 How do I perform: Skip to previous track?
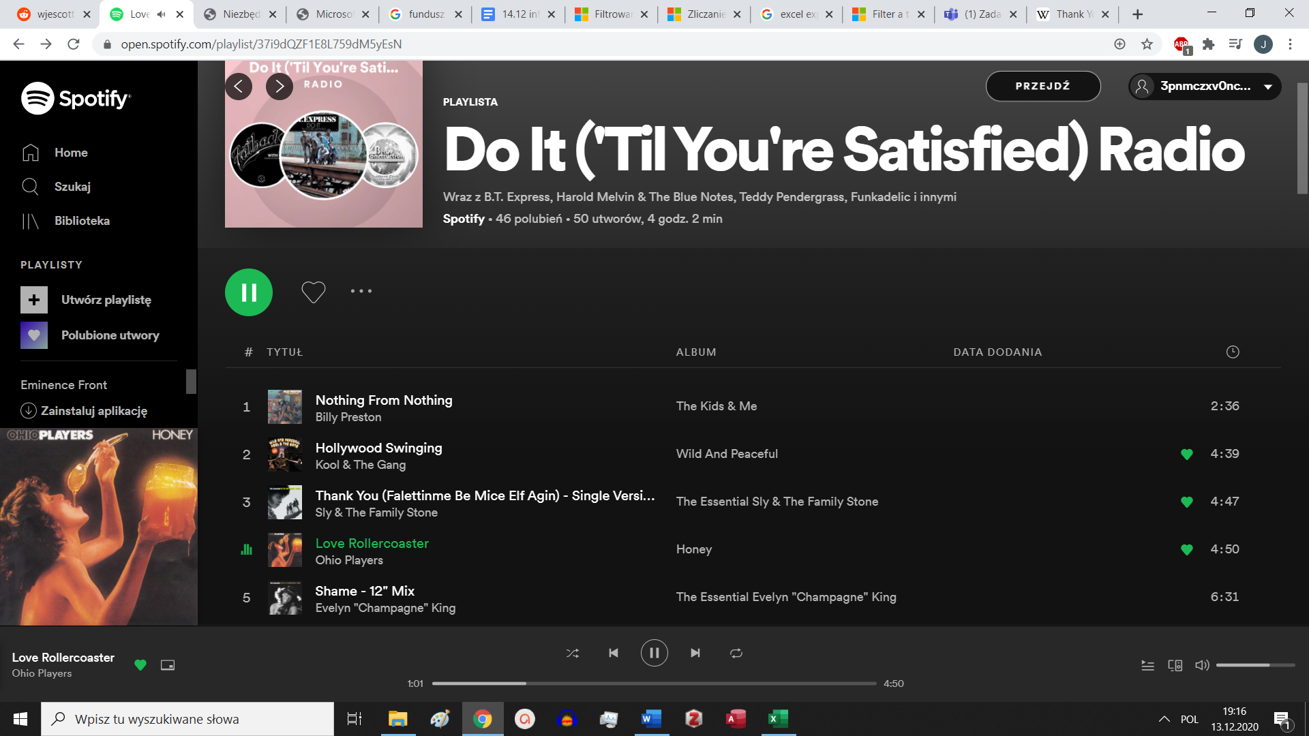pyautogui.click(x=614, y=653)
